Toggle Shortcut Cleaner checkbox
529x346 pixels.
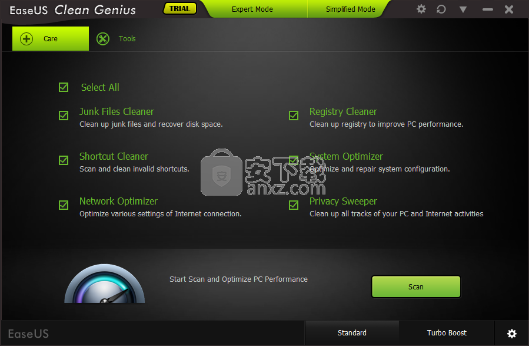tap(64, 160)
